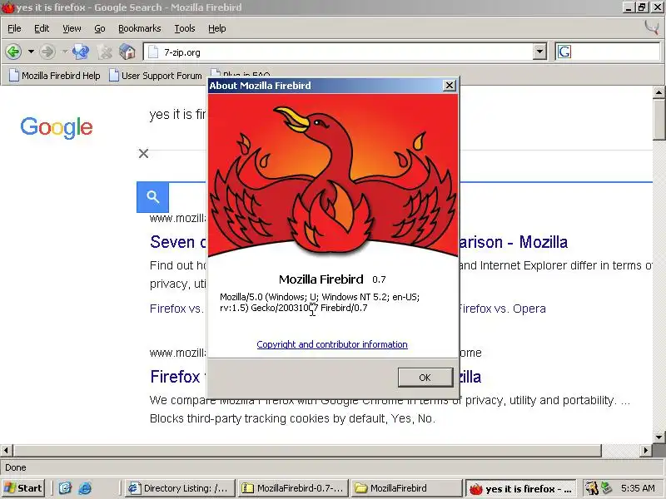The width and height of the screenshot is (666, 499).
Task: Click the page icon beside 7-zip.org address
Action: point(153,52)
